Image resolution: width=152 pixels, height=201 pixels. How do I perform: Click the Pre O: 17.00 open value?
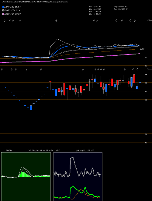point(95,7)
